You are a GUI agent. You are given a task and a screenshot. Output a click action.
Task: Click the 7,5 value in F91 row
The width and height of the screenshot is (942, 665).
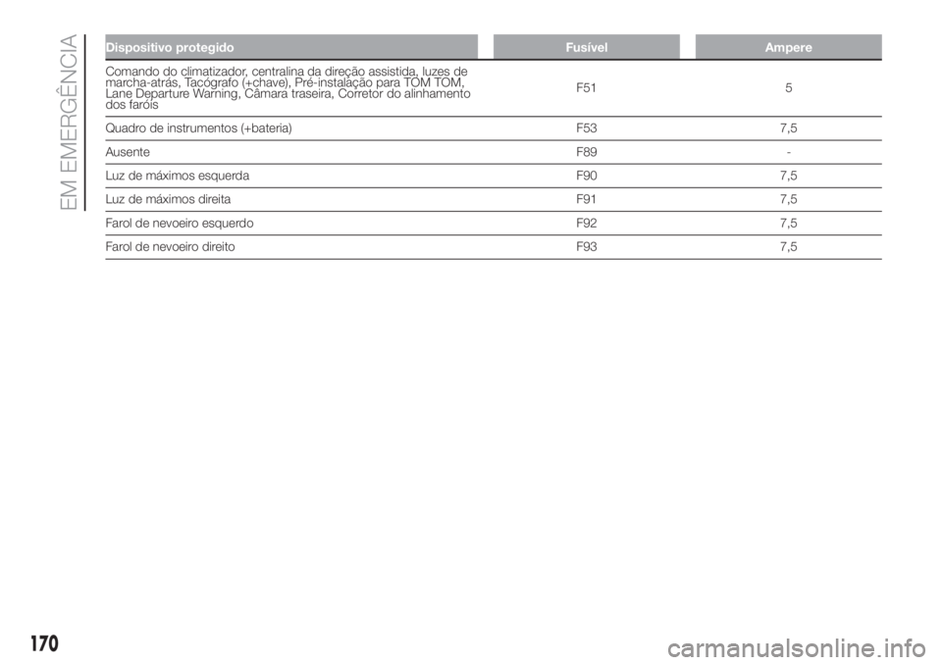point(789,199)
